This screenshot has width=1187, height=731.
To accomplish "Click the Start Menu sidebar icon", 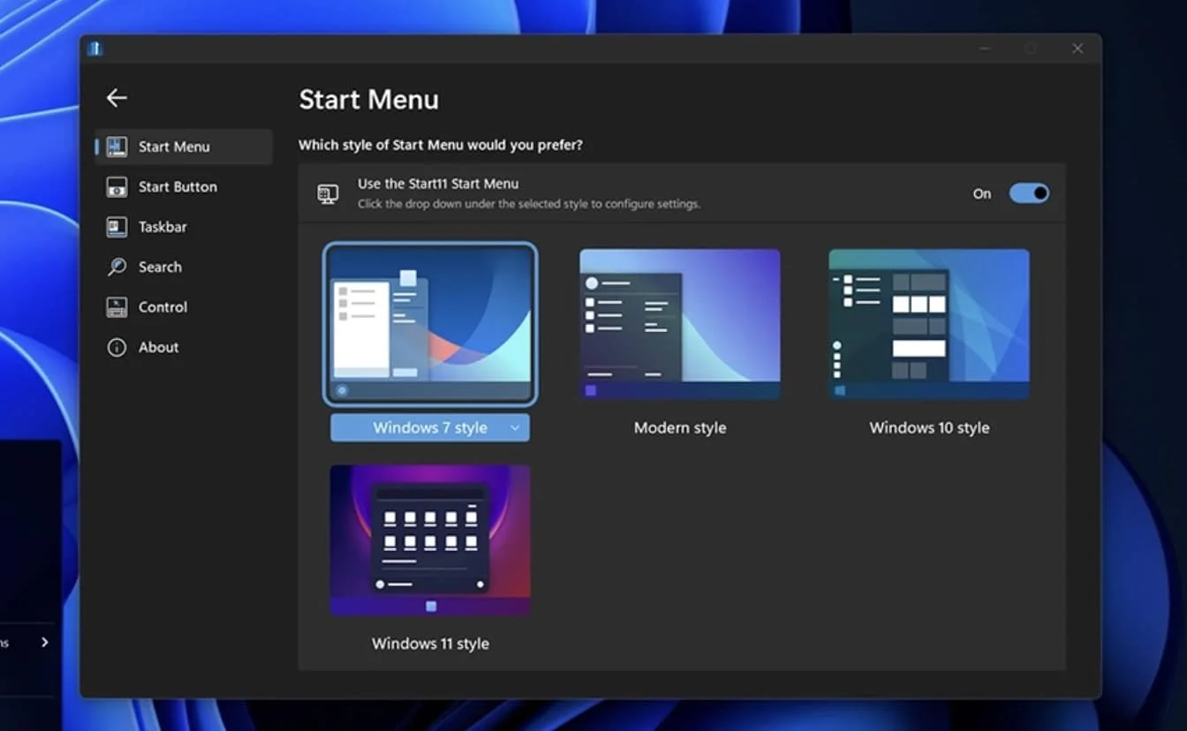I will click(117, 147).
